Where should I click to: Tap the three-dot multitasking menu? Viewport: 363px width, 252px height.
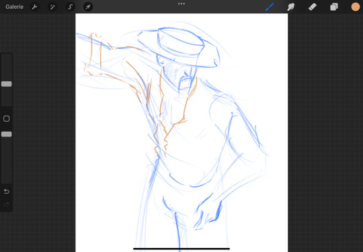[x=182, y=4]
